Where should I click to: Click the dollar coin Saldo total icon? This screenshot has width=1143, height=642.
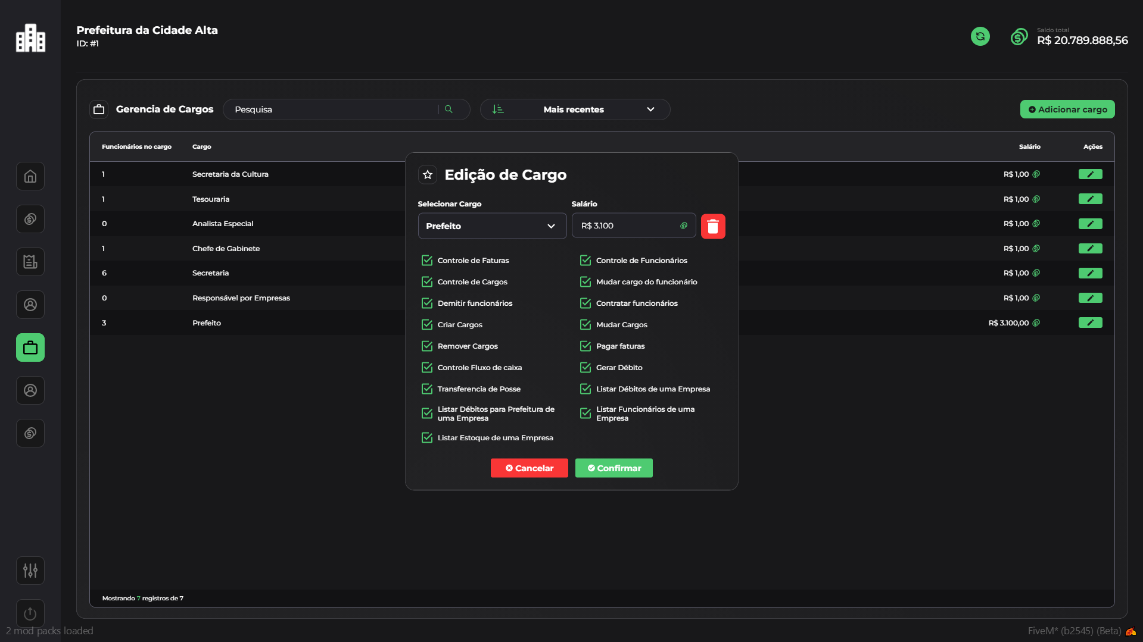pos(1019,36)
